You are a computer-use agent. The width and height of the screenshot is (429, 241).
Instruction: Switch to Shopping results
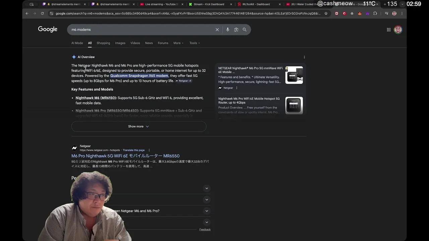(103, 43)
